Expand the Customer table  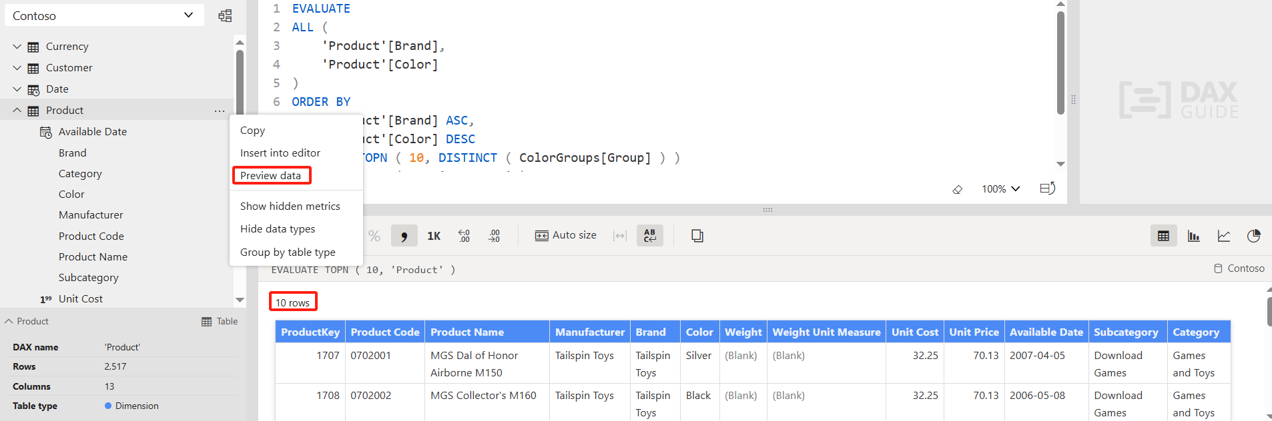click(17, 68)
